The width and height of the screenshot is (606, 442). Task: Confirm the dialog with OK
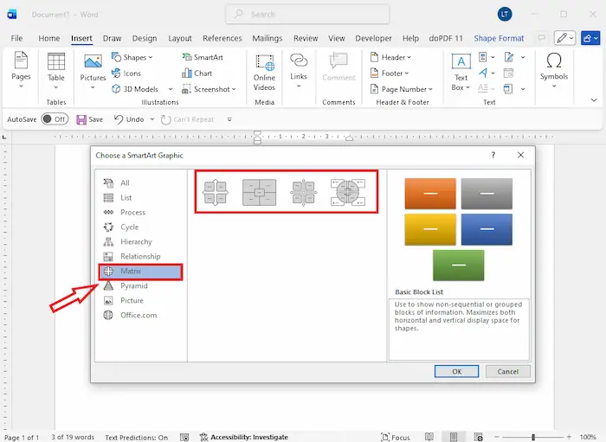click(x=457, y=371)
